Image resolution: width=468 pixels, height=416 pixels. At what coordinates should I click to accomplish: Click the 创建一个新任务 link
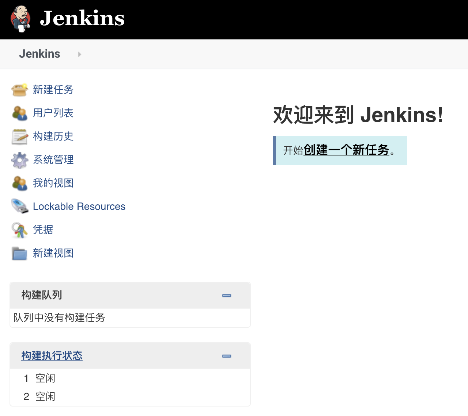(346, 150)
